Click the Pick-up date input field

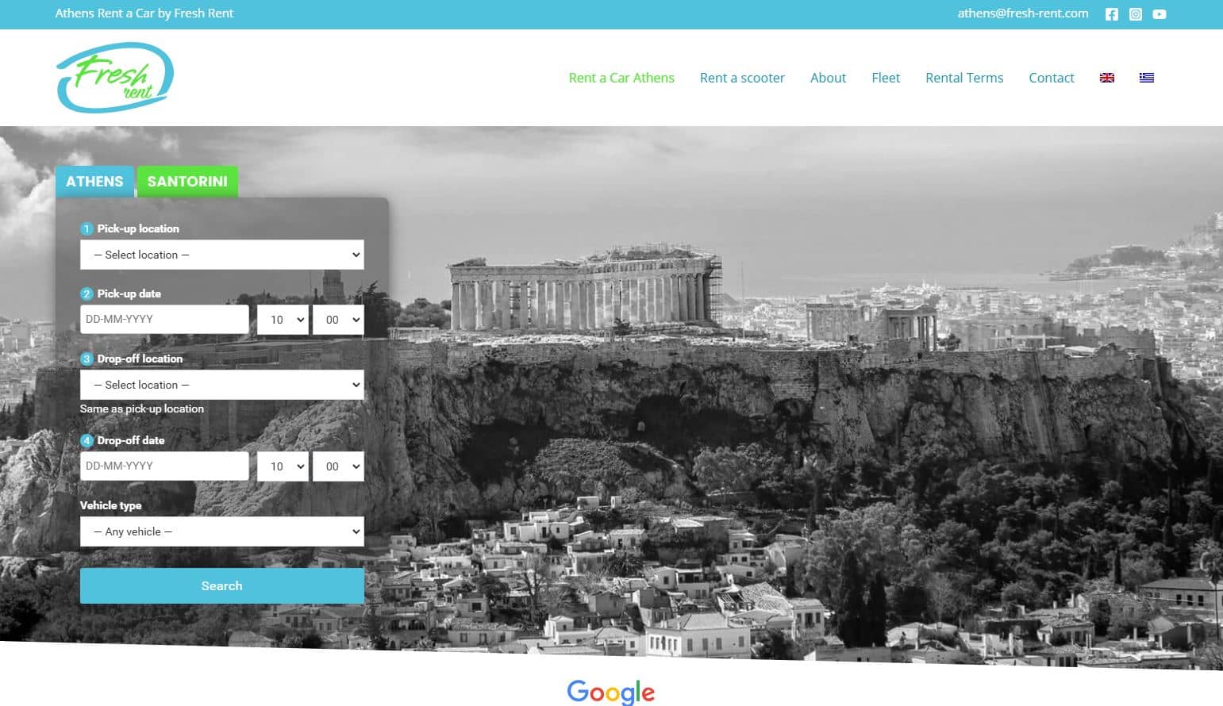point(164,320)
